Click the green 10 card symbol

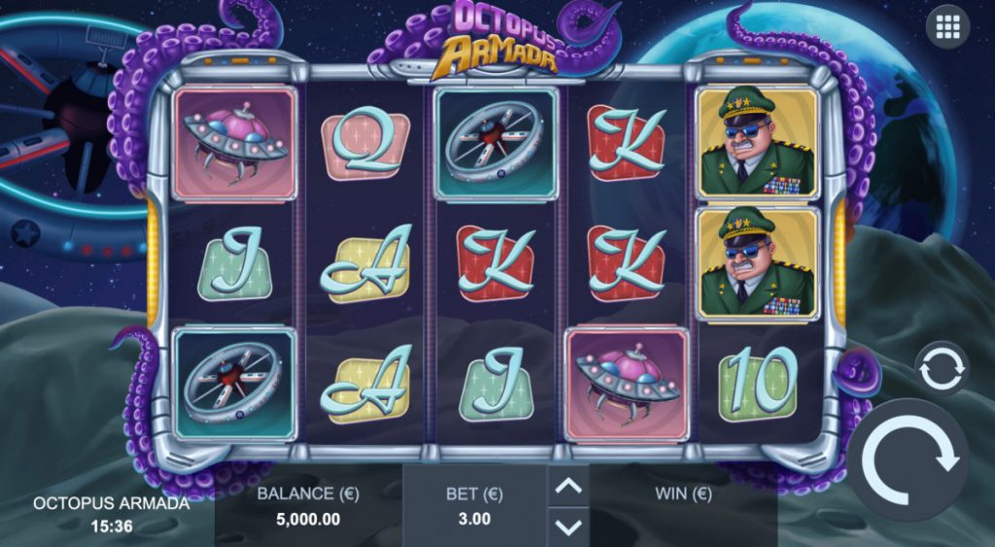click(757, 384)
